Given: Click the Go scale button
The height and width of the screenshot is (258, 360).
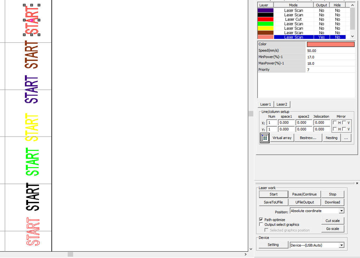Looking at the screenshot, I should click(x=333, y=229).
